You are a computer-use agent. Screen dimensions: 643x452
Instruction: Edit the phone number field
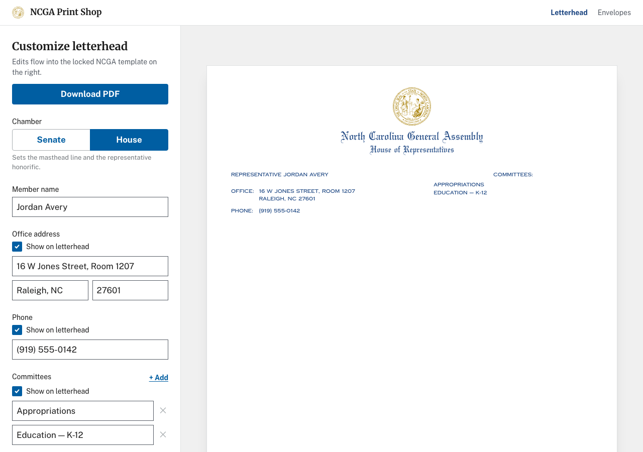(90, 350)
